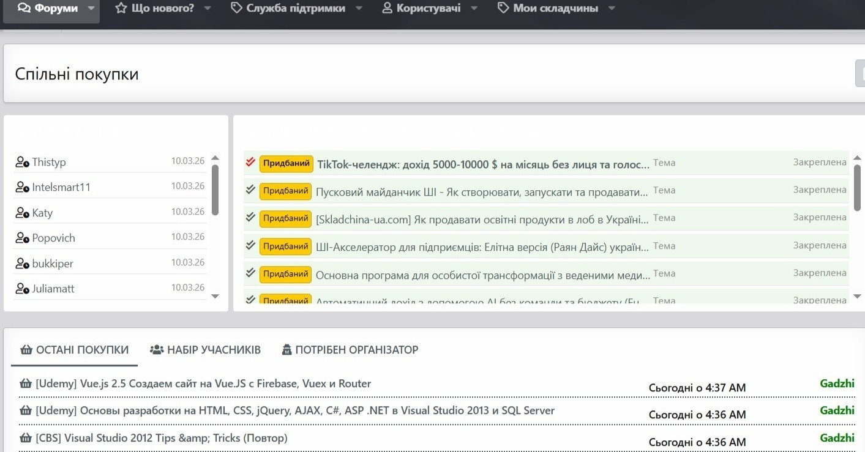Viewport: 865px width, 452px height.
Task: Click the yellow Придбаний badge on Пусковий майданчик row
Action: 285,191
